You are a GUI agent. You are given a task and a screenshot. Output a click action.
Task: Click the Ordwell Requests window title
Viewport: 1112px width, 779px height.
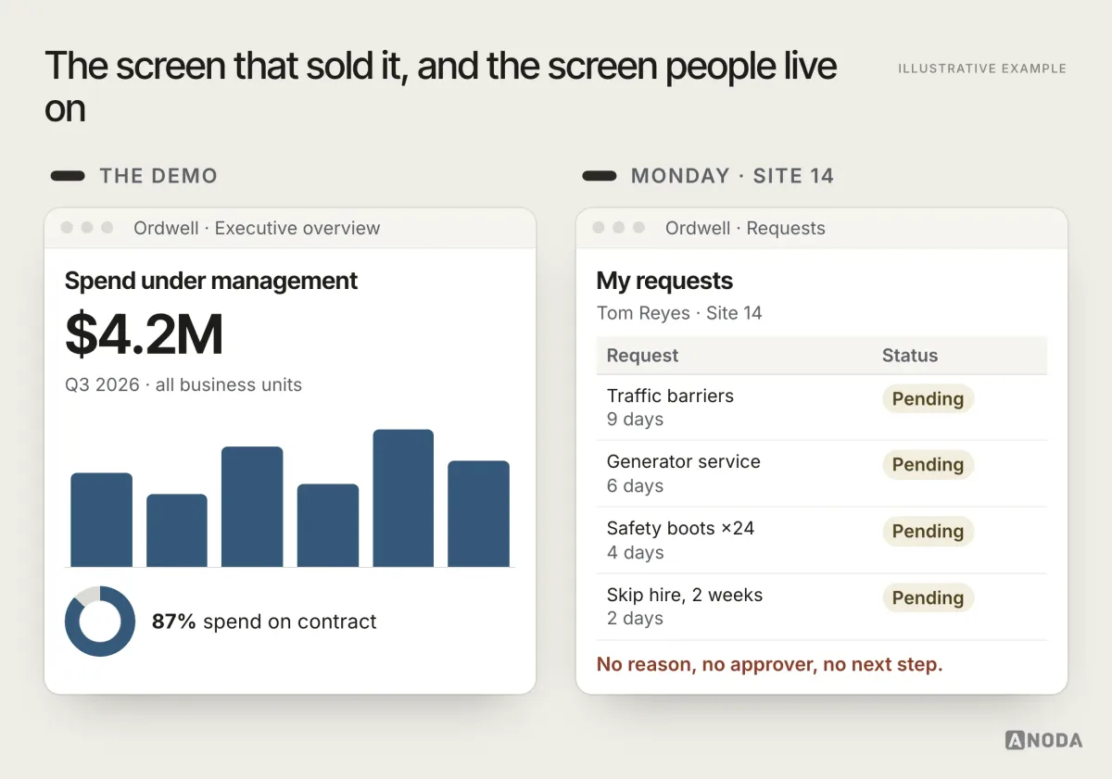[745, 228]
